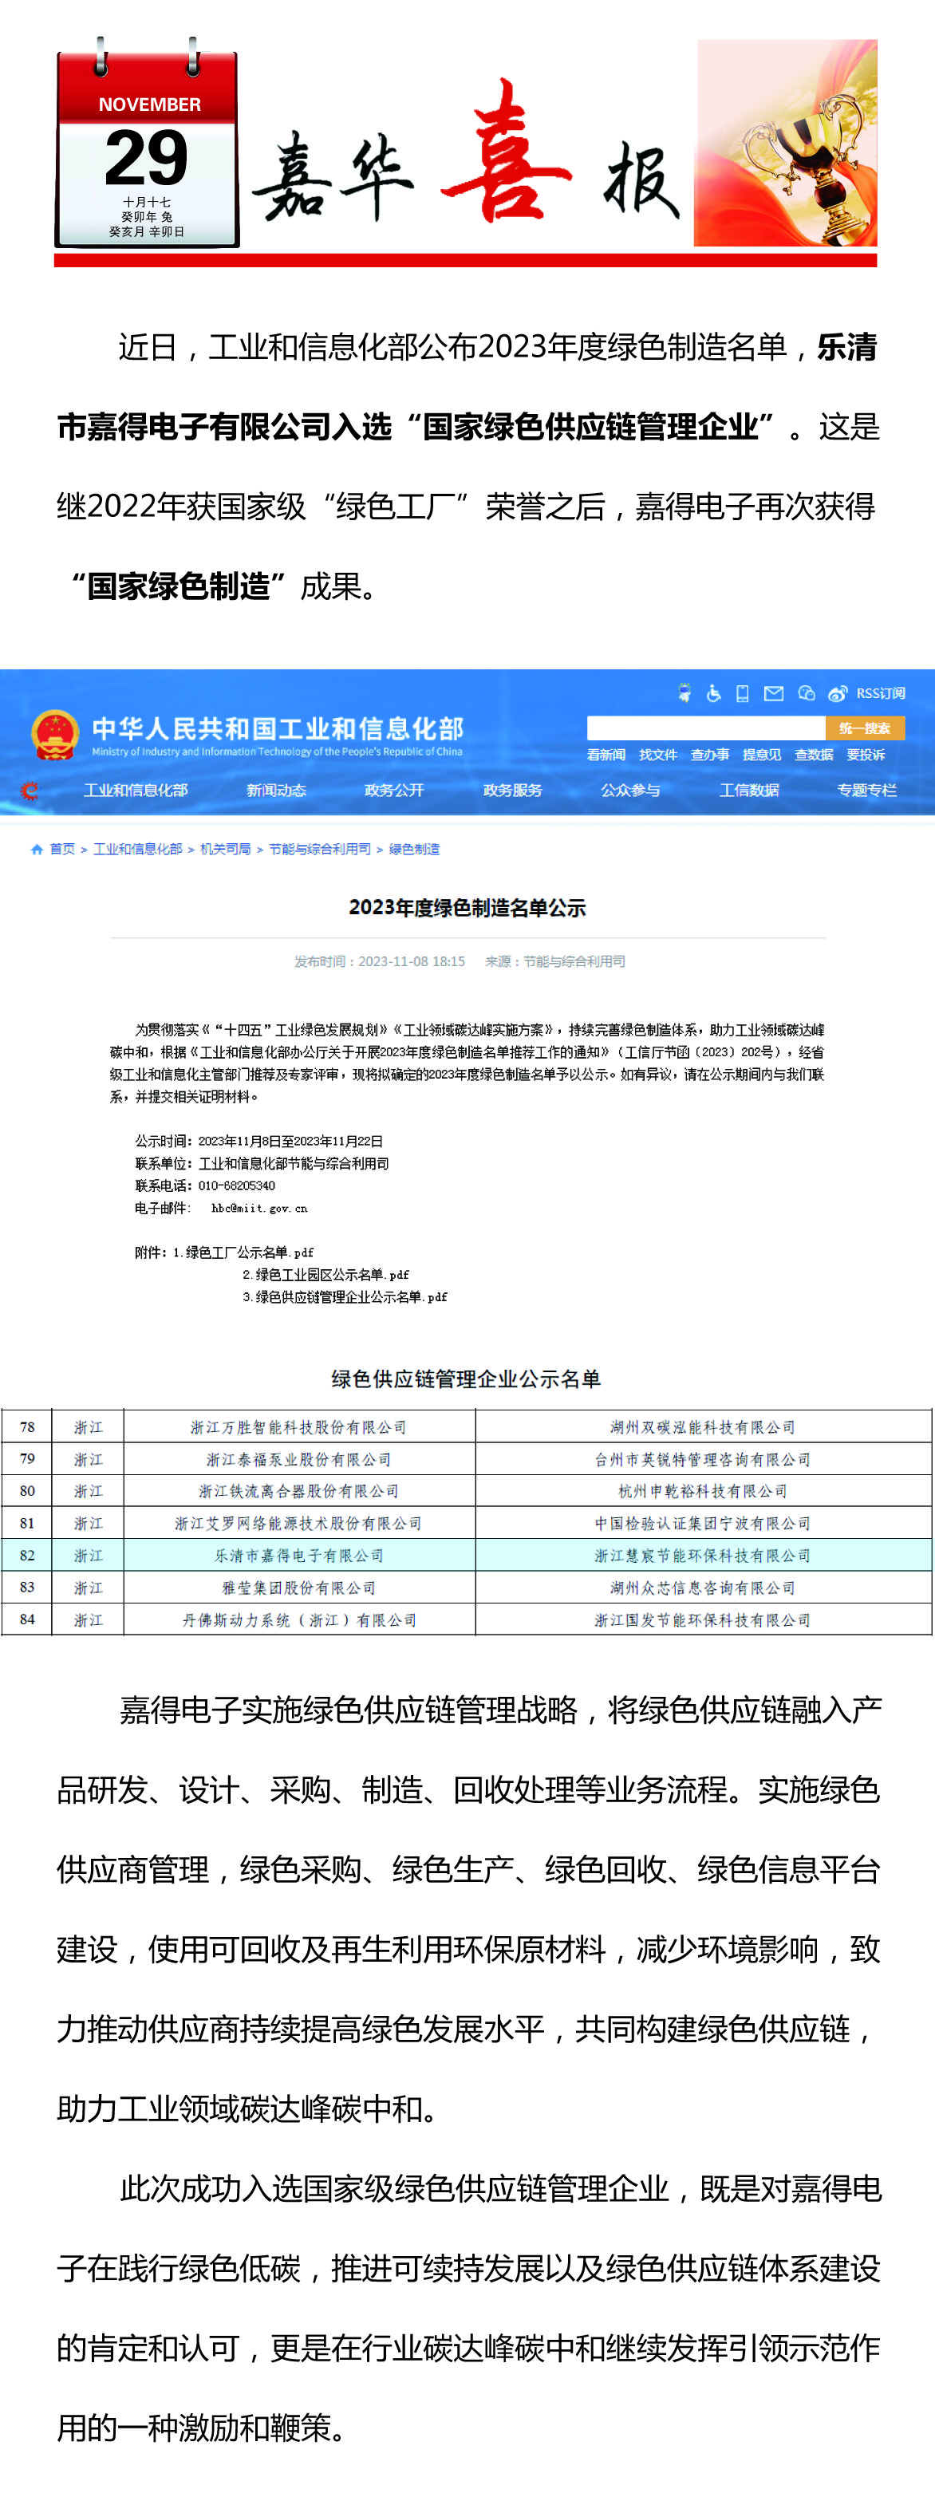Click table cell 台州市英锐特管理咨询有限公司
The height and width of the screenshot is (2493, 935).
703,1459
